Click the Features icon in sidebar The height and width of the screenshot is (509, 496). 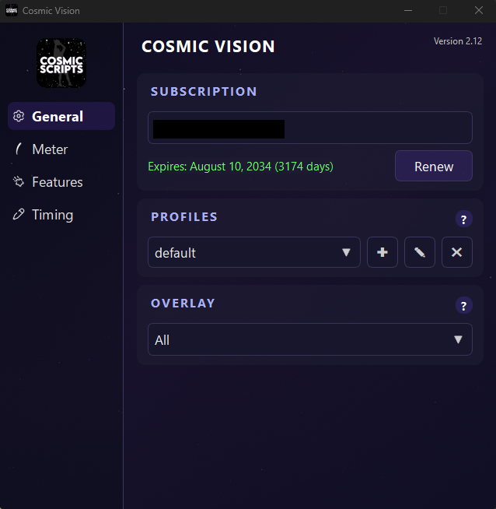[19, 182]
